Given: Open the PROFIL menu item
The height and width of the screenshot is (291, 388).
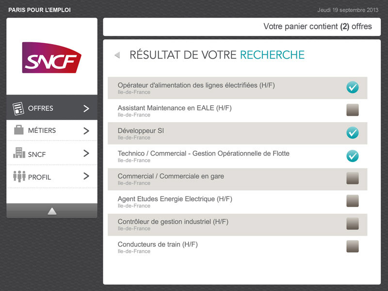Looking at the screenshot, I should [40, 177].
